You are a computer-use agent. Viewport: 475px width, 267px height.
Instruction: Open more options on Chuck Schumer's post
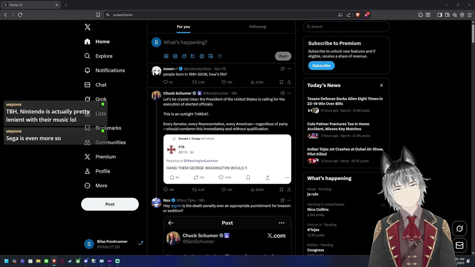coord(289,93)
